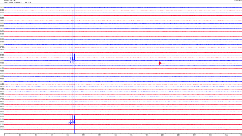Screen dimensions: 242x136
Task: Click the 14m axis label
Action: (x=115, y=135)
